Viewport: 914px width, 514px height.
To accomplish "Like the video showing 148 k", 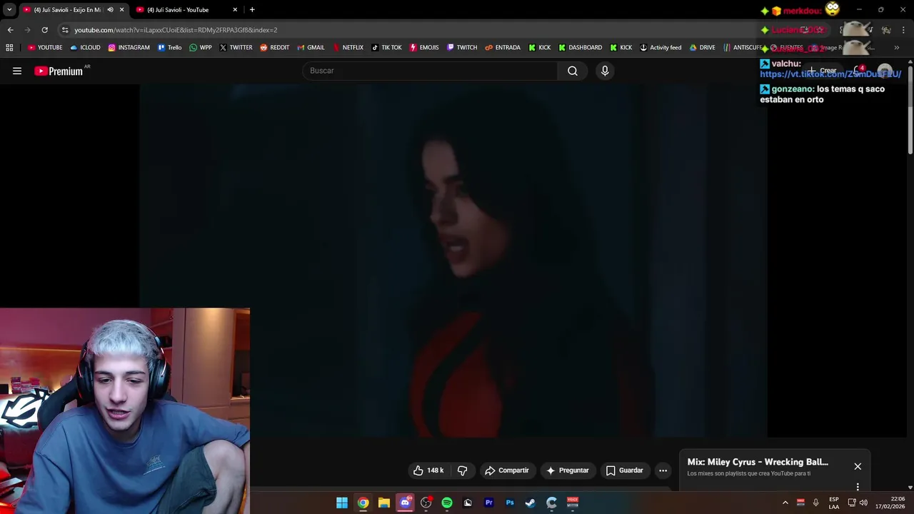I will (x=428, y=470).
